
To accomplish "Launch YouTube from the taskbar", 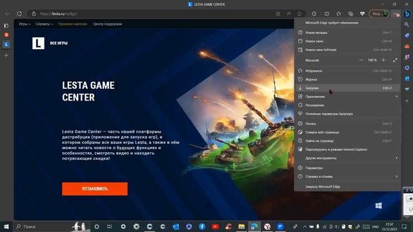I will 215,226.
